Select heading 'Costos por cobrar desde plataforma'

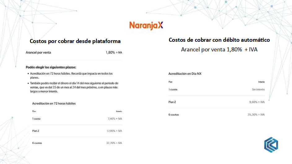(x=75, y=41)
